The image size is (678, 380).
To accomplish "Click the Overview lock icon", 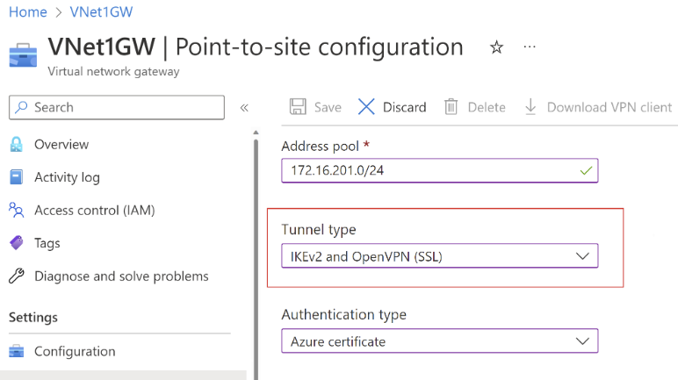I will 17,145.
